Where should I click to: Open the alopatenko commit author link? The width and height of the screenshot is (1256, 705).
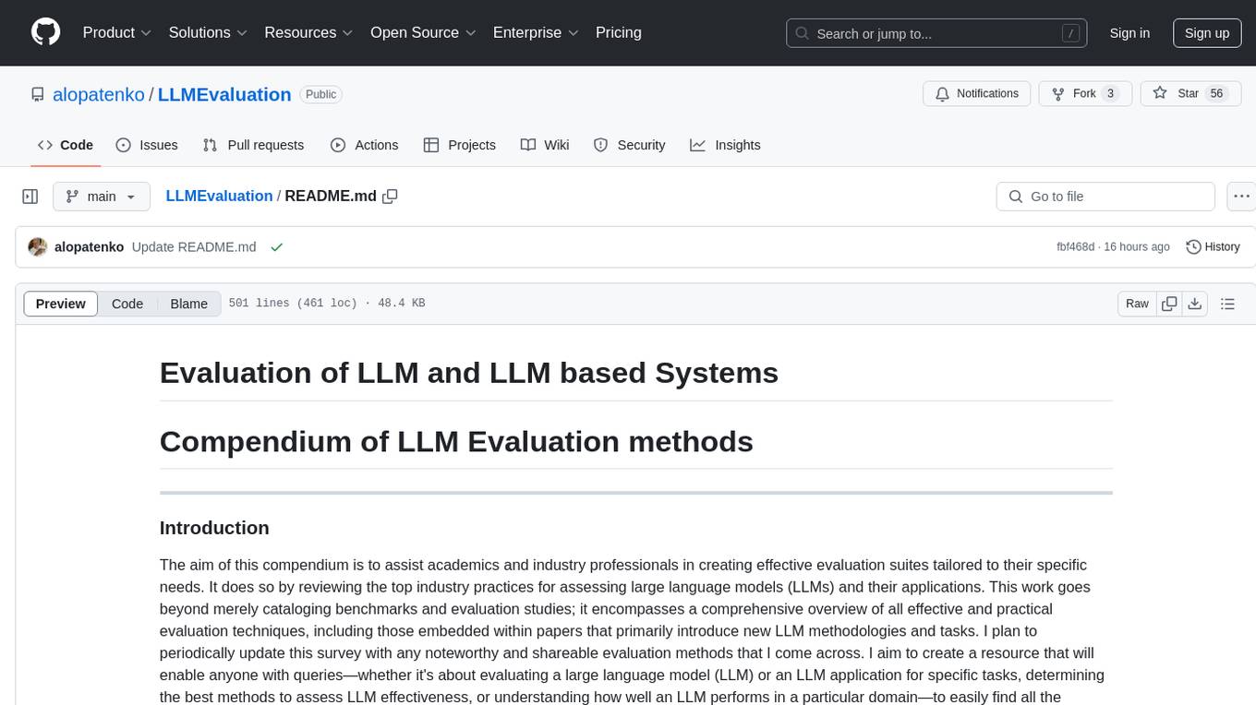pos(89,247)
